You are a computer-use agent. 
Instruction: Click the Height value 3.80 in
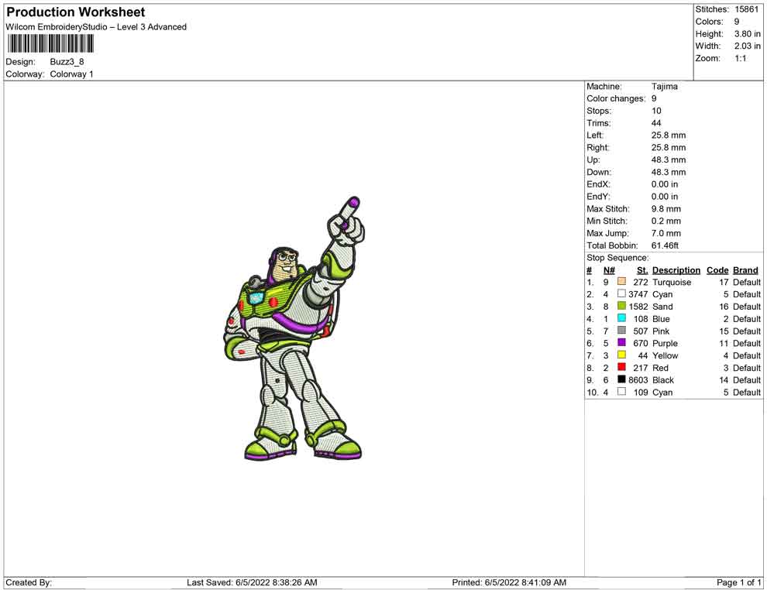(x=747, y=34)
